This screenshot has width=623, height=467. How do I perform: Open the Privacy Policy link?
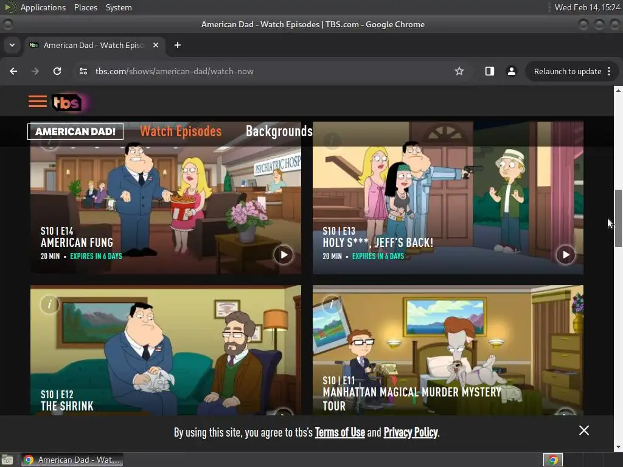tap(411, 432)
